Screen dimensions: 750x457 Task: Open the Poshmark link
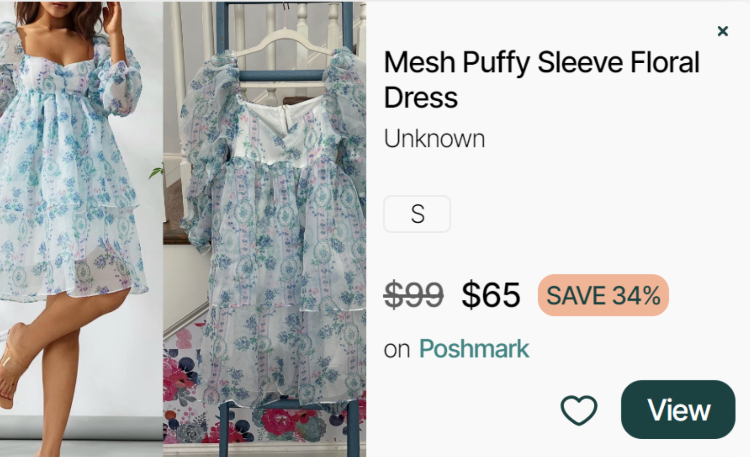[x=473, y=349]
